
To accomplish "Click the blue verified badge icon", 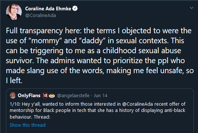I will pos(75,8).
